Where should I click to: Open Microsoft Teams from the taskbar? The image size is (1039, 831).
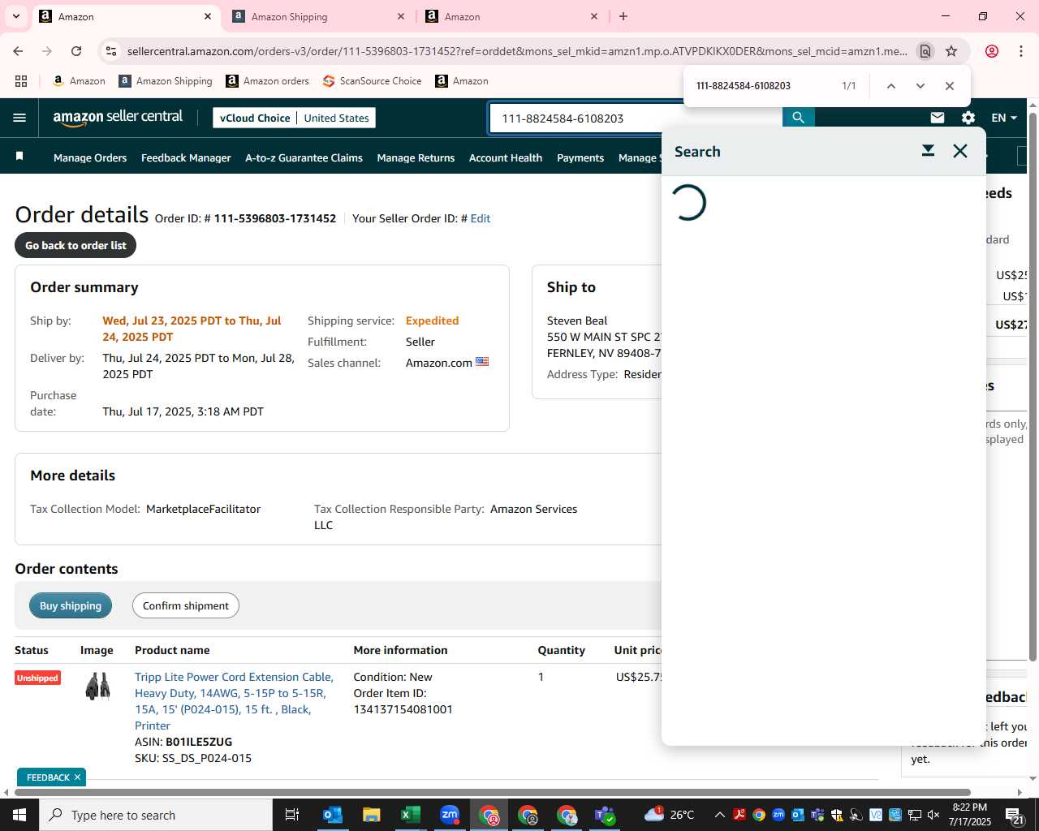click(x=606, y=815)
